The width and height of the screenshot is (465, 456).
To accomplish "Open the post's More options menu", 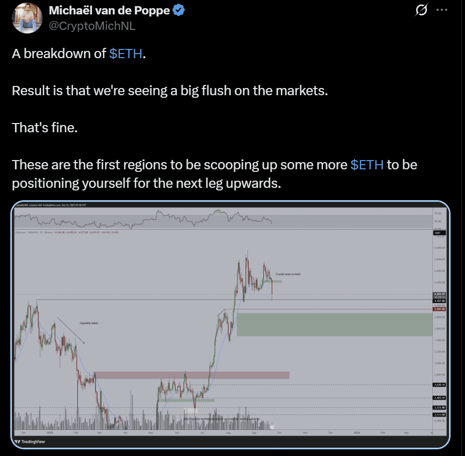I will pos(441,10).
